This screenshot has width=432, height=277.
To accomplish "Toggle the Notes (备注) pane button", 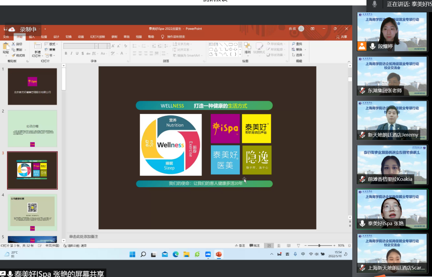I will [x=240, y=246].
